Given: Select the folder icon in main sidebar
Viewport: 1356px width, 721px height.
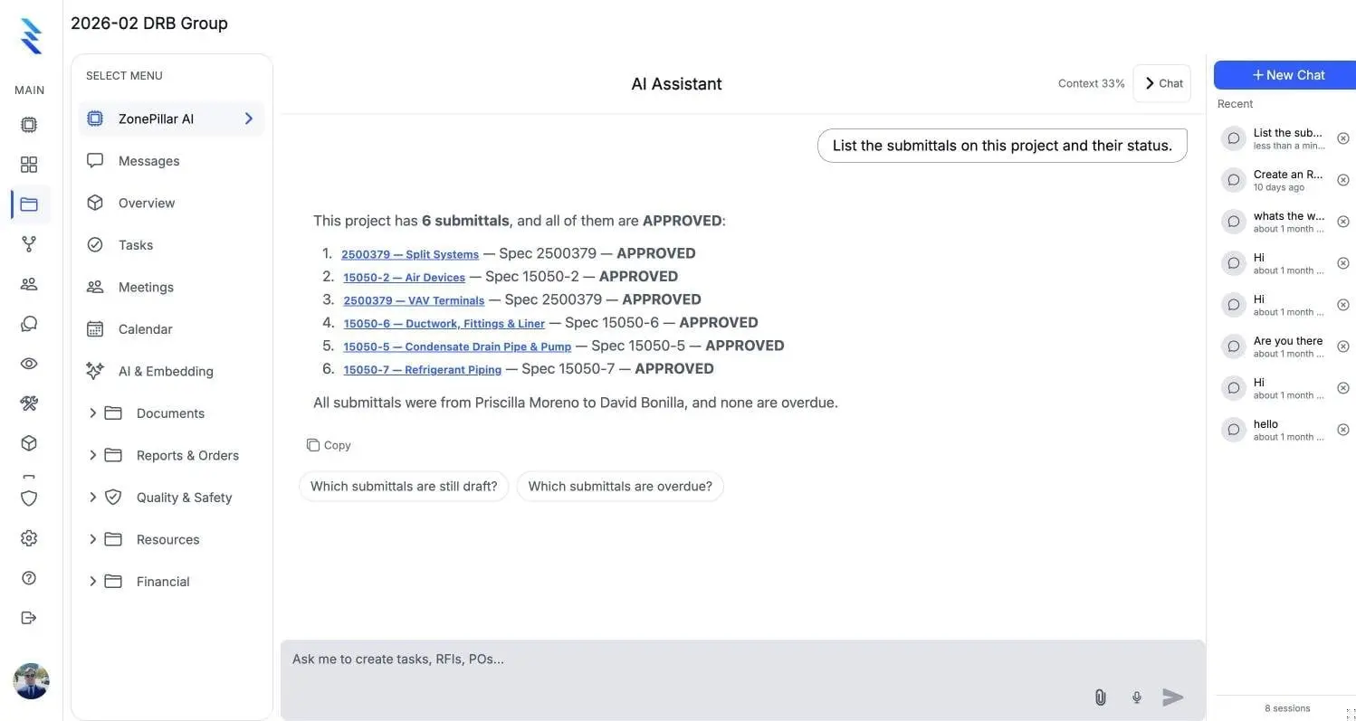Looking at the screenshot, I should pos(29,204).
